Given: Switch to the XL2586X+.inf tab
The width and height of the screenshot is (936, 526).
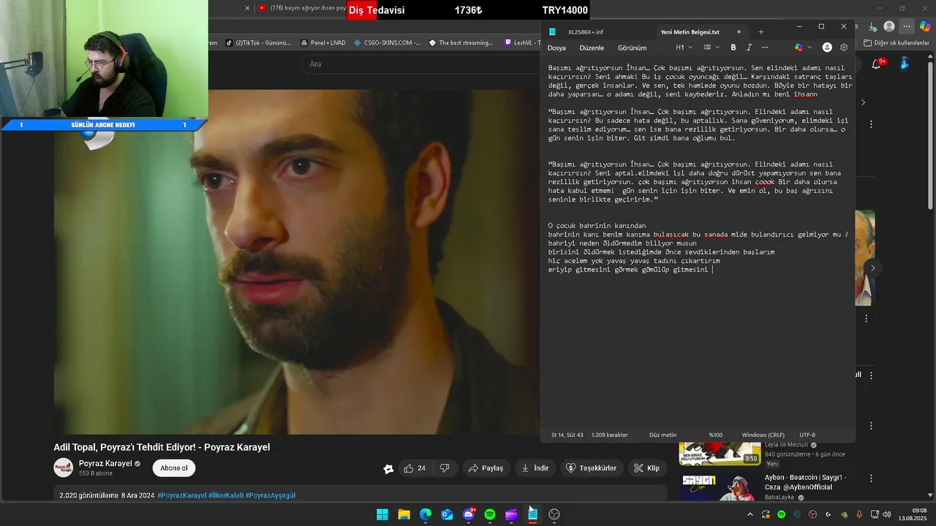Looking at the screenshot, I should [x=585, y=32].
